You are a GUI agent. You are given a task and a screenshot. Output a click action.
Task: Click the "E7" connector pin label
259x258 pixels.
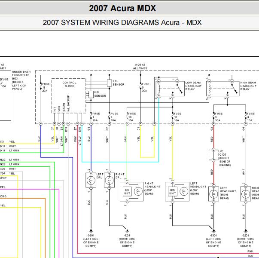point(75,129)
